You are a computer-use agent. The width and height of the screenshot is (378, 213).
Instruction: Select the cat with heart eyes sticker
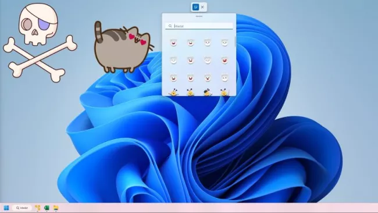123,47
